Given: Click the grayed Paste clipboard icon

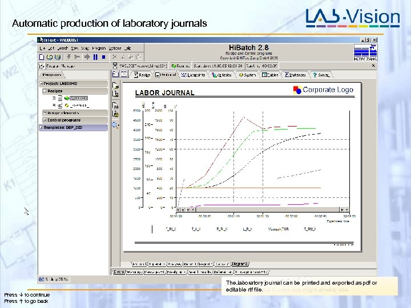Looking at the screenshot, I should (x=139, y=57).
